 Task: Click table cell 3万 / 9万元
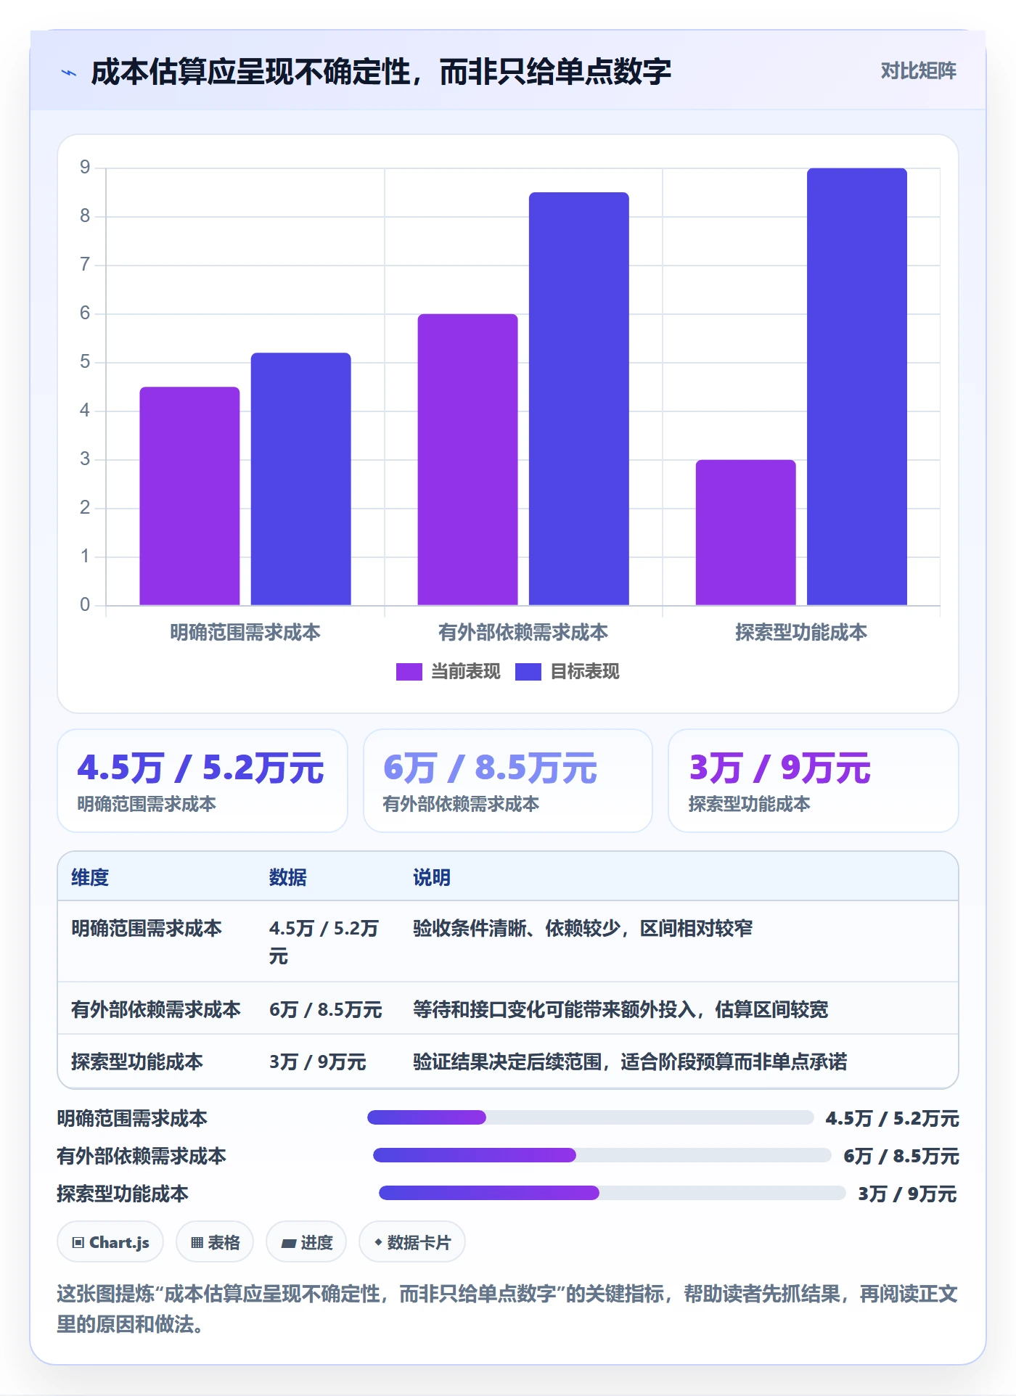(317, 1062)
